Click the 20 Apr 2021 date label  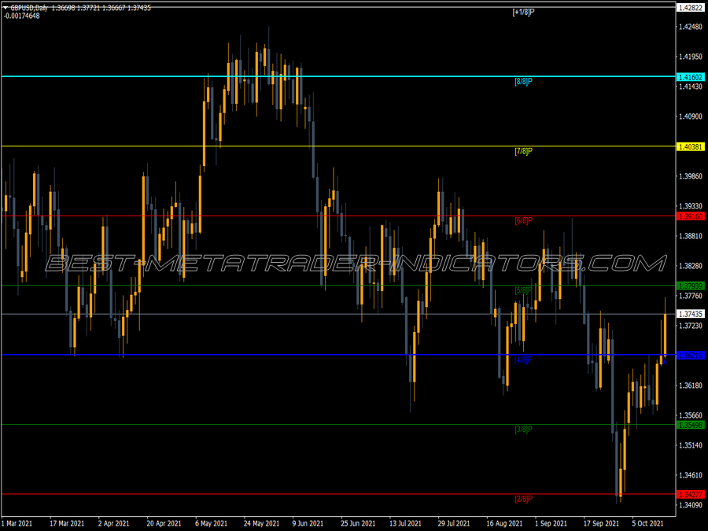[x=164, y=523]
